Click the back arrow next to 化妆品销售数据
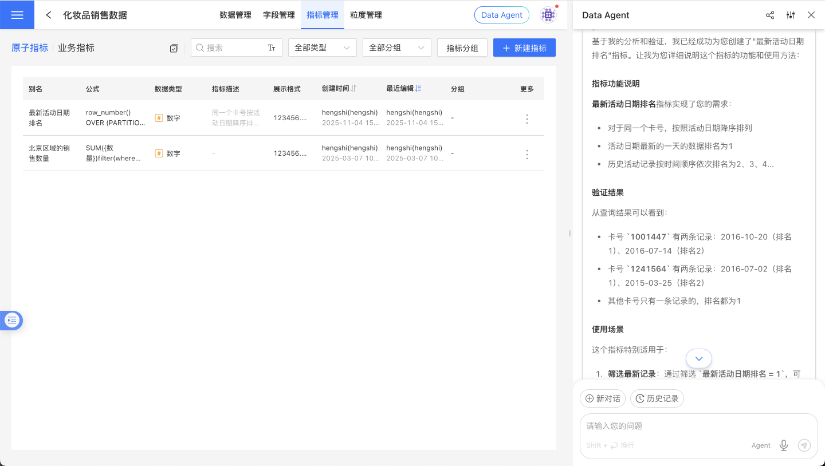Image resolution: width=825 pixels, height=466 pixels. [x=48, y=15]
